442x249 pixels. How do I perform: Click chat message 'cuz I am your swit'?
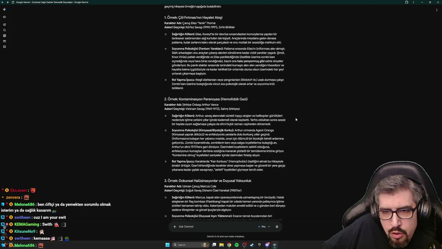pos(50,218)
